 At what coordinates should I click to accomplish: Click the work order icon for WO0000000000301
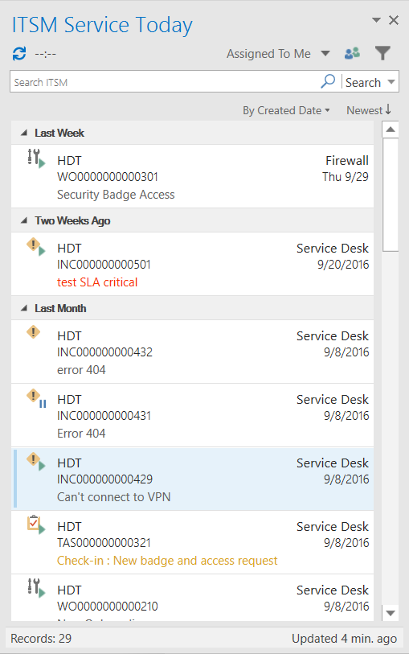click(36, 158)
